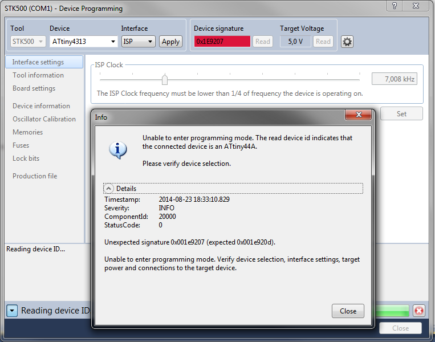Click 'Reading device ID...' log text
Viewport: 435px width, 342px height.
point(35,249)
